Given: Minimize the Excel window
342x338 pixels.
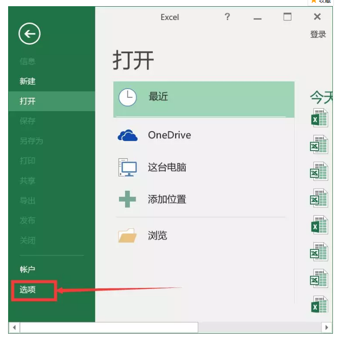Looking at the screenshot, I should [257, 19].
